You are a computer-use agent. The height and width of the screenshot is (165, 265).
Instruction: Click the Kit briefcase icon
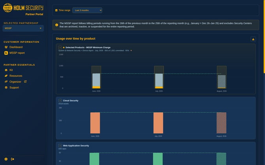(x=6, y=70)
